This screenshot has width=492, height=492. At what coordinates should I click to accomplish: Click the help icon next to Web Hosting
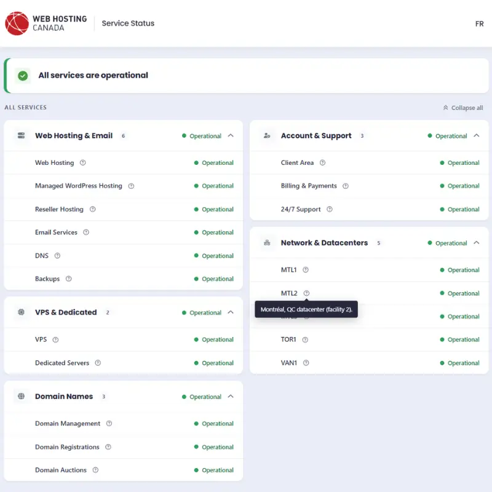tap(83, 162)
